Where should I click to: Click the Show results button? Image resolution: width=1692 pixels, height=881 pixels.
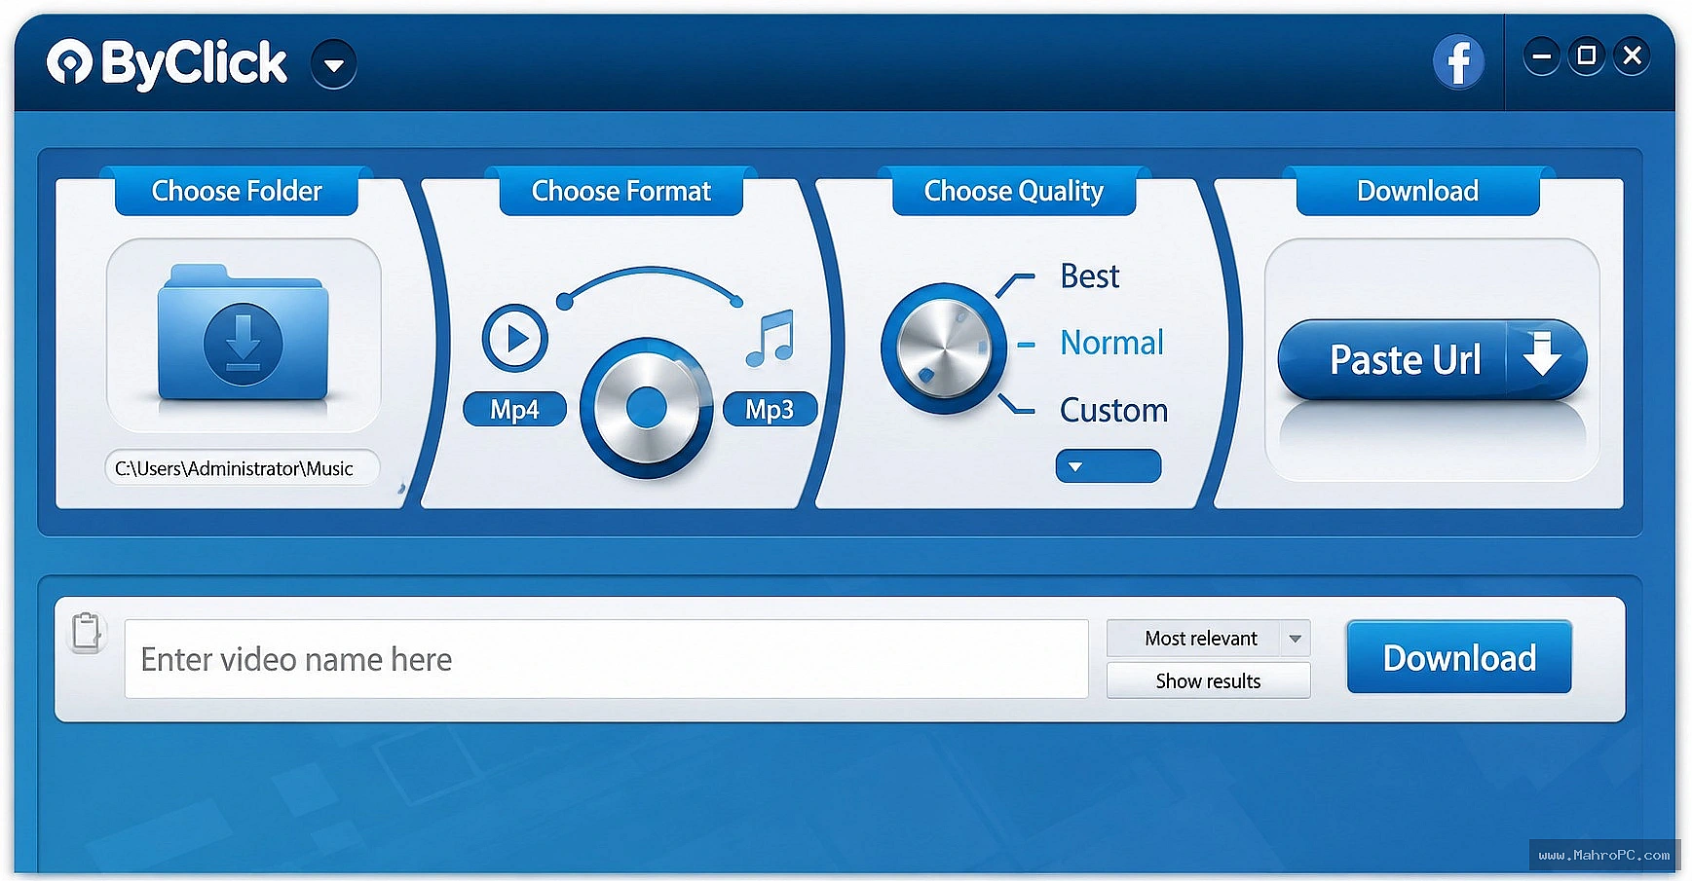click(x=1208, y=681)
